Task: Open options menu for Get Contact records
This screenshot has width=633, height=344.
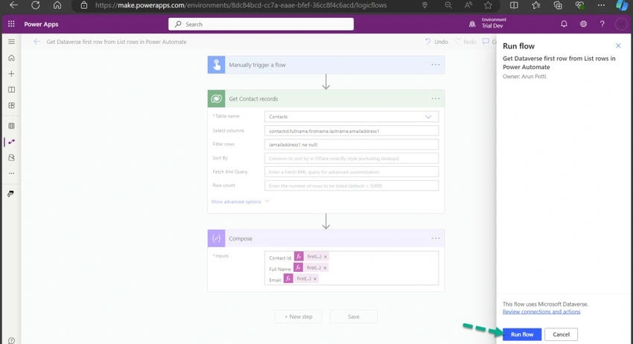Action: [x=435, y=98]
